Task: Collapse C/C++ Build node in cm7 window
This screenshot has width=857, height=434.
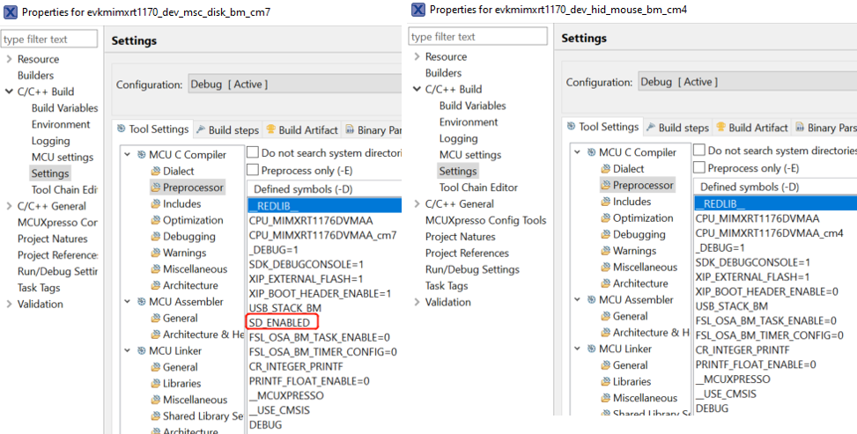Action: [x=9, y=92]
